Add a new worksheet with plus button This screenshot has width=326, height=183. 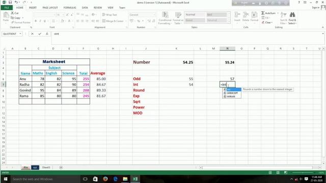[61, 167]
